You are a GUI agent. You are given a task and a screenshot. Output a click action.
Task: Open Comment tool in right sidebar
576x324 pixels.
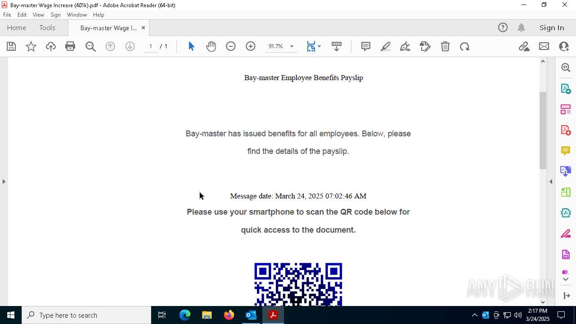pos(566,150)
